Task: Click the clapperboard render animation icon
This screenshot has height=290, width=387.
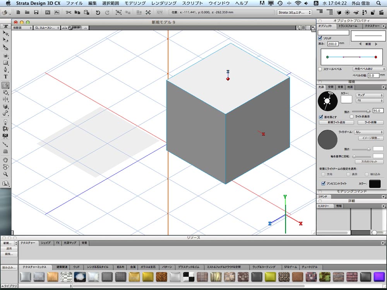Action: 382,12
